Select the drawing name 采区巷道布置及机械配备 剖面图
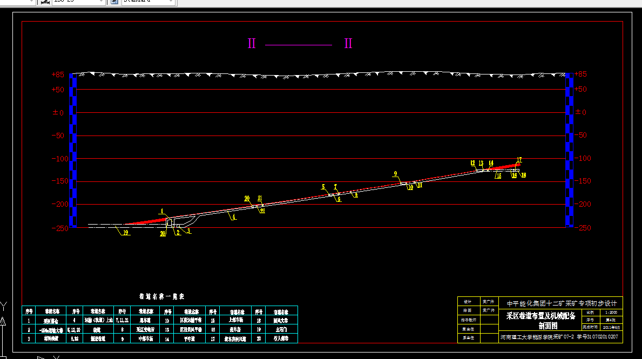This screenshot has width=642, height=359. 541,321
